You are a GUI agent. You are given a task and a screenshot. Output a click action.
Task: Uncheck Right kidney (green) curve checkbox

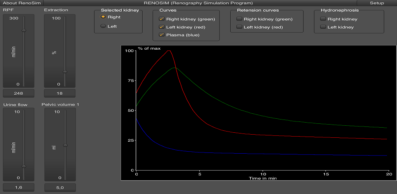162,19
